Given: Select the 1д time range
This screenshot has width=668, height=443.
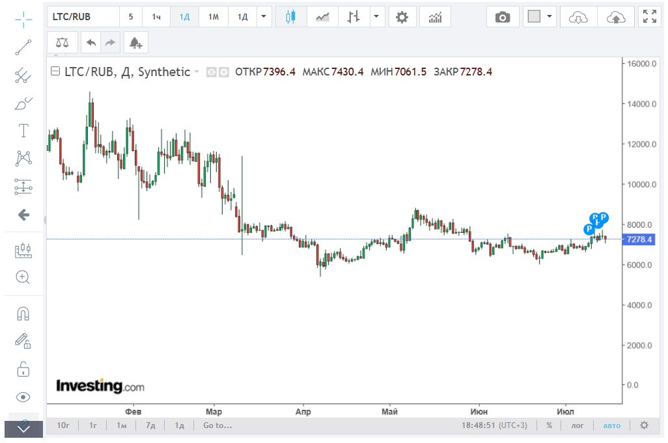Looking at the screenshot, I should tap(179, 425).
